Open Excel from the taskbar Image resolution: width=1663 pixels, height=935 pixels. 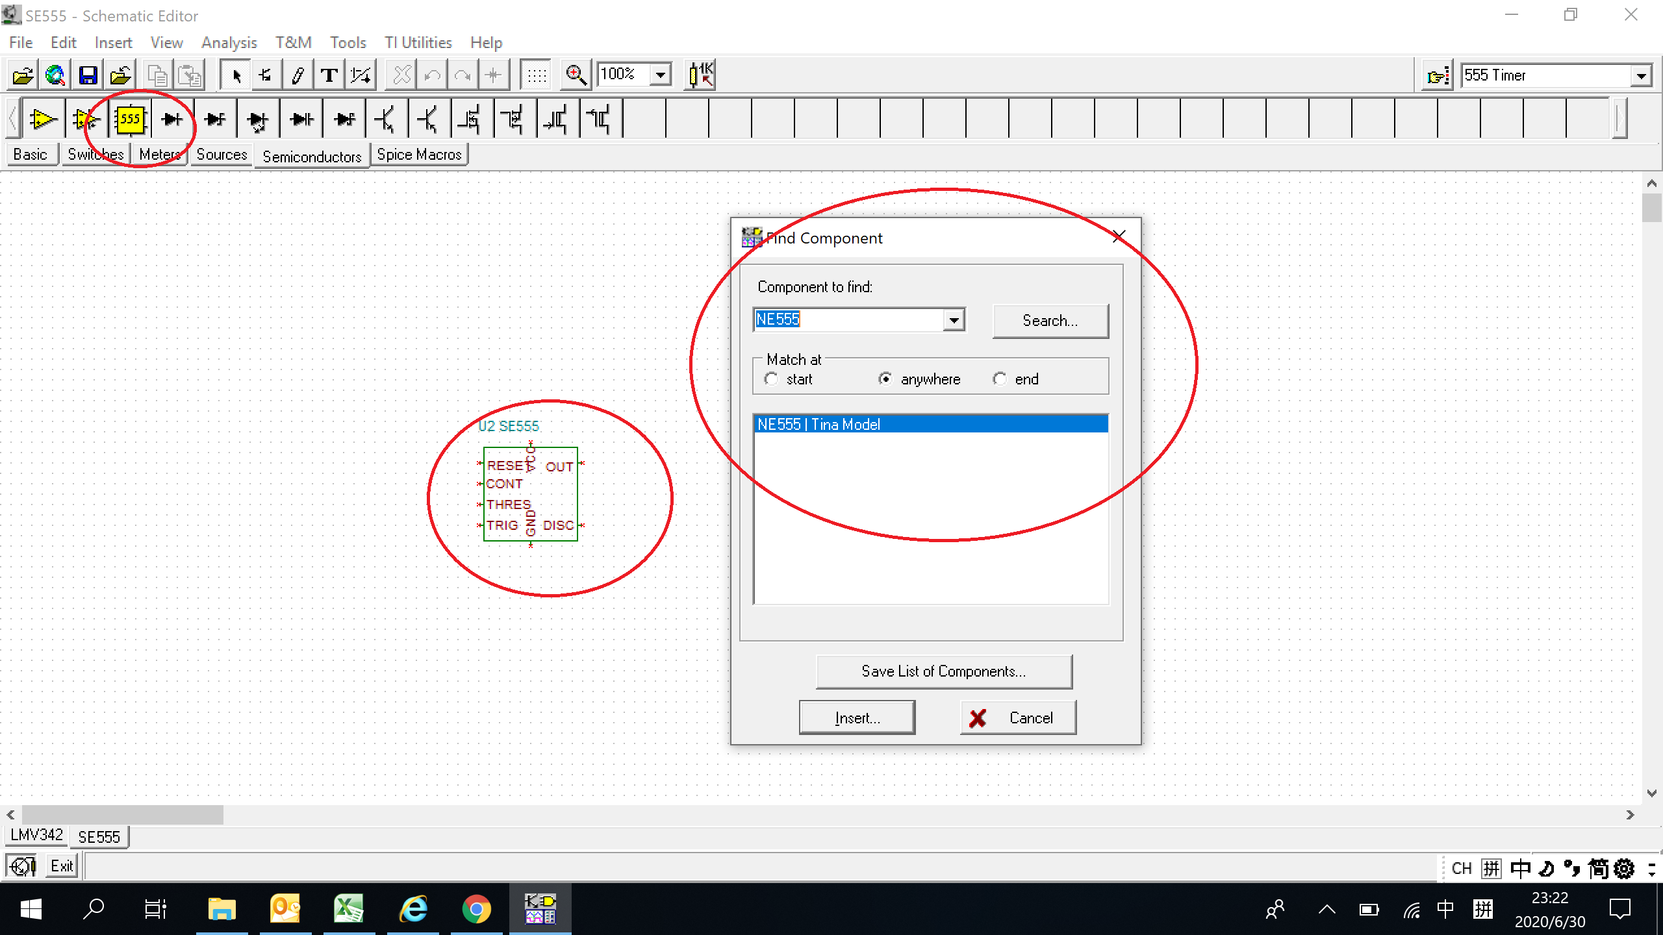pyautogui.click(x=349, y=909)
